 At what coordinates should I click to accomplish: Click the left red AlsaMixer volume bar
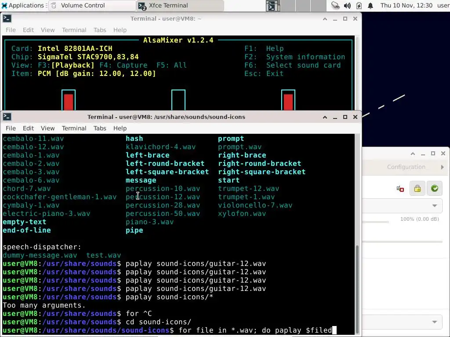(69, 100)
